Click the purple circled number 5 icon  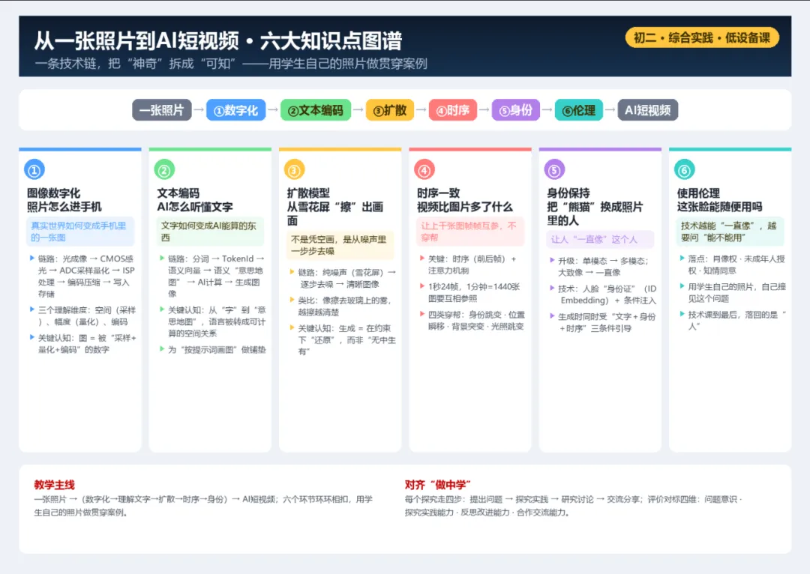pos(554,170)
